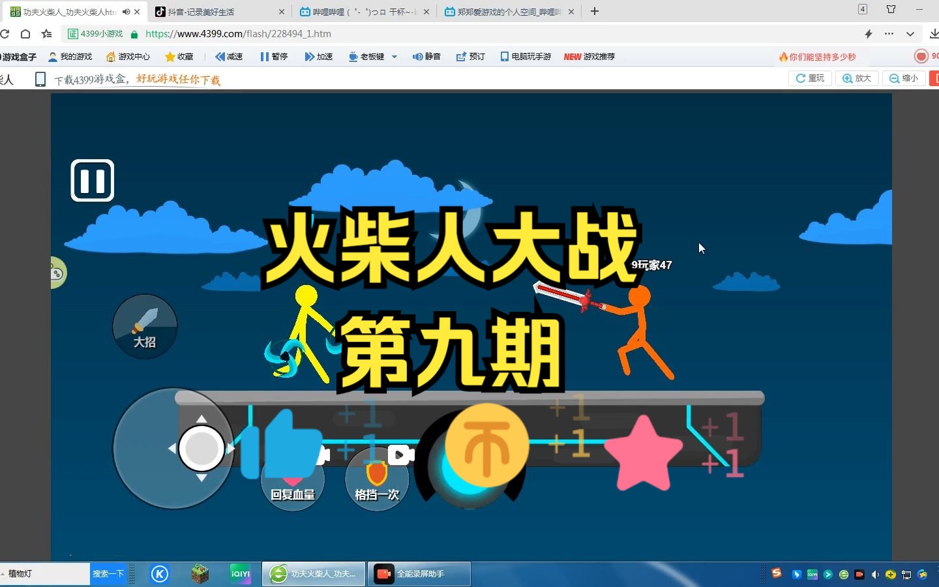Click the joystick center knob
The image size is (939, 587).
tap(201, 449)
